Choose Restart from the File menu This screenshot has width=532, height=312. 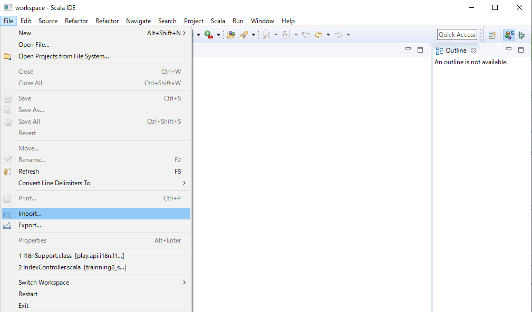[x=95, y=294]
